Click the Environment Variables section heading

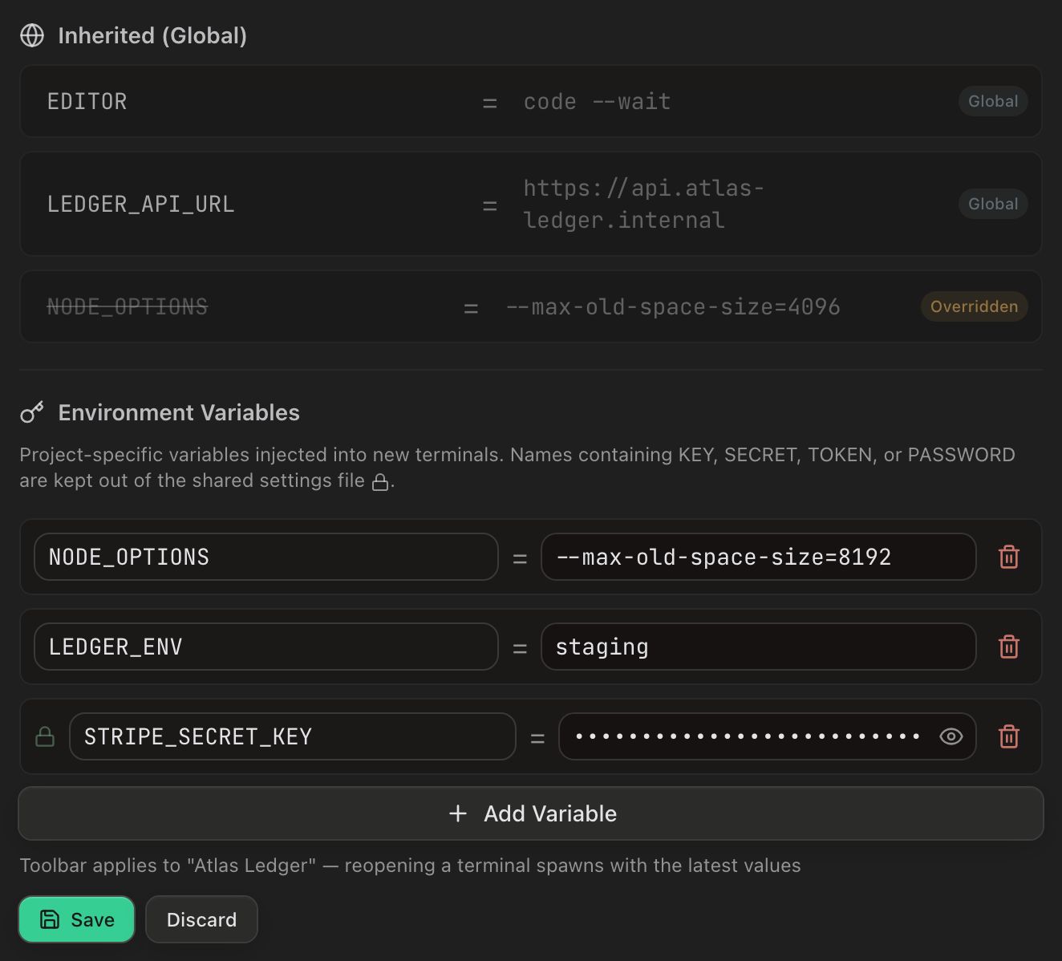[x=179, y=412]
